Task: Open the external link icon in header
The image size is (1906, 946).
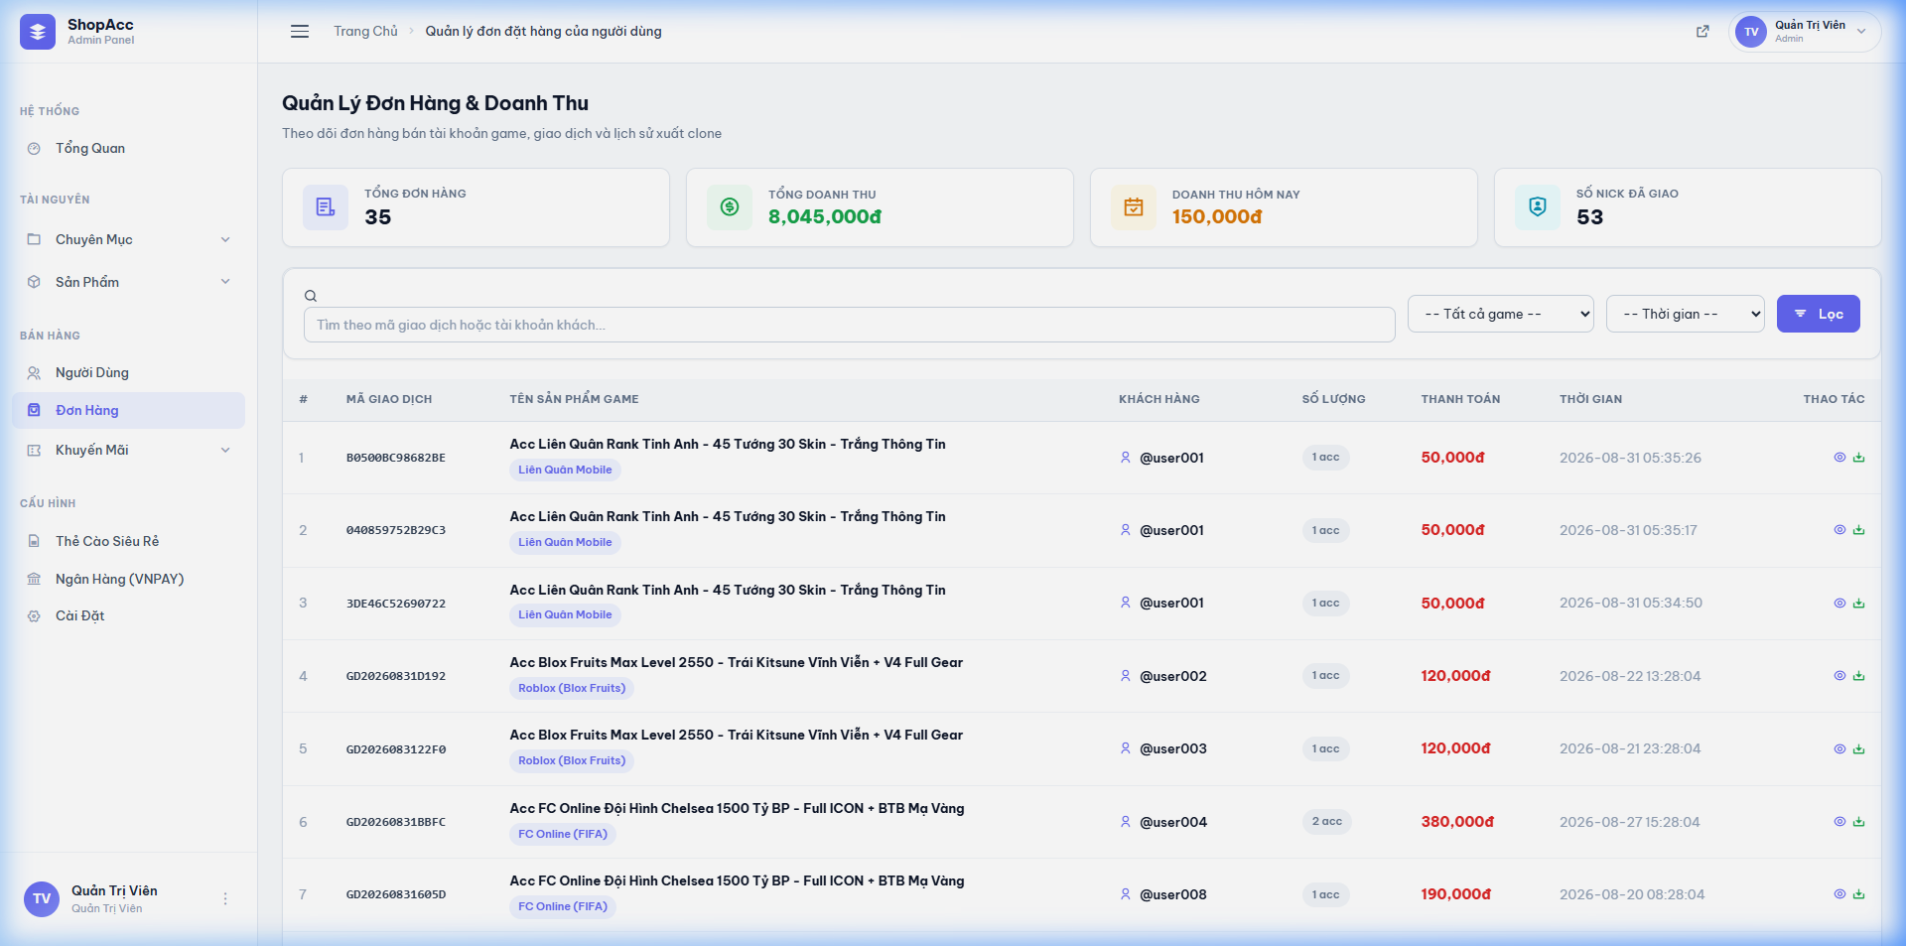Action: [x=1702, y=31]
